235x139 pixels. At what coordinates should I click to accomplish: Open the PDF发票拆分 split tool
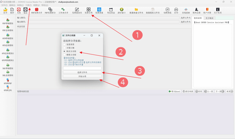(x=50, y=11)
